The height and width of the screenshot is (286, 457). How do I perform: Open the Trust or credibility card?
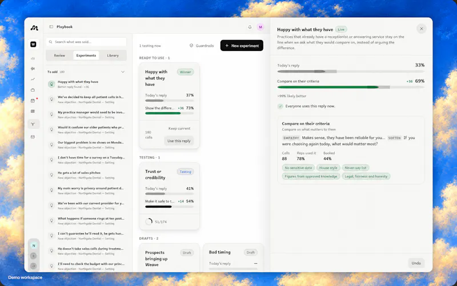169,196
